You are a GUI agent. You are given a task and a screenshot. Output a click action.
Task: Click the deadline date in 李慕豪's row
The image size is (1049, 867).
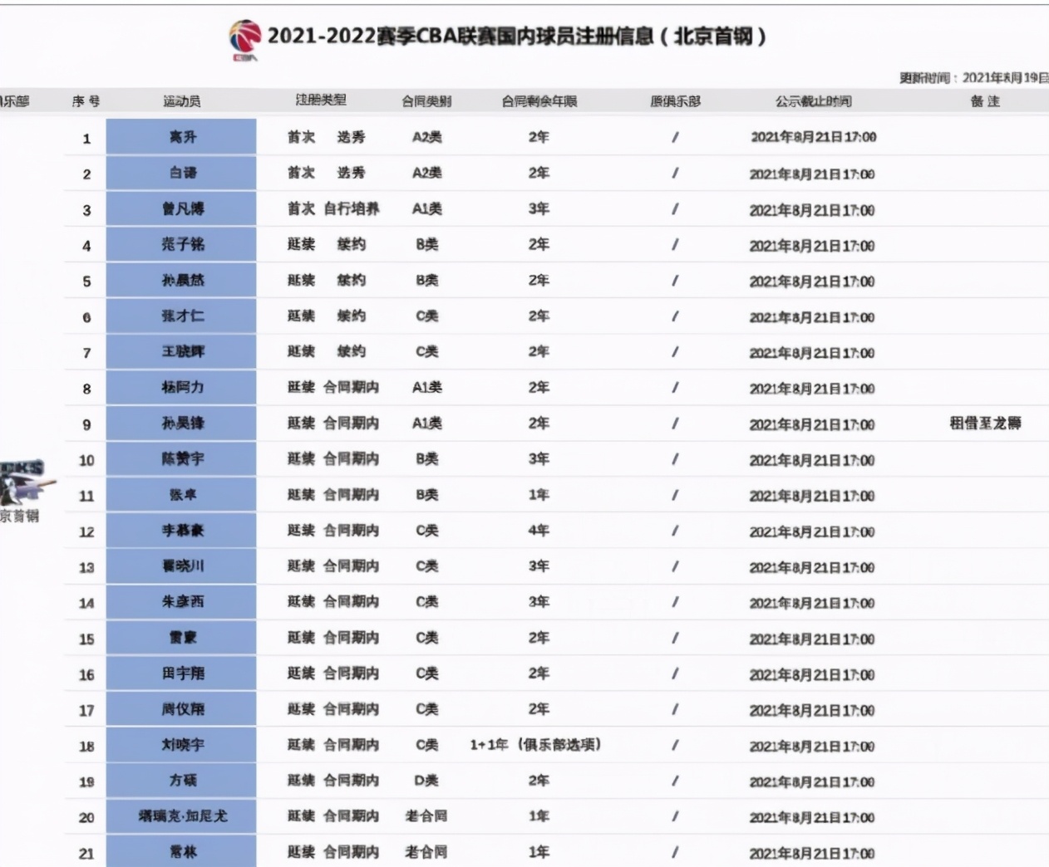point(812,531)
